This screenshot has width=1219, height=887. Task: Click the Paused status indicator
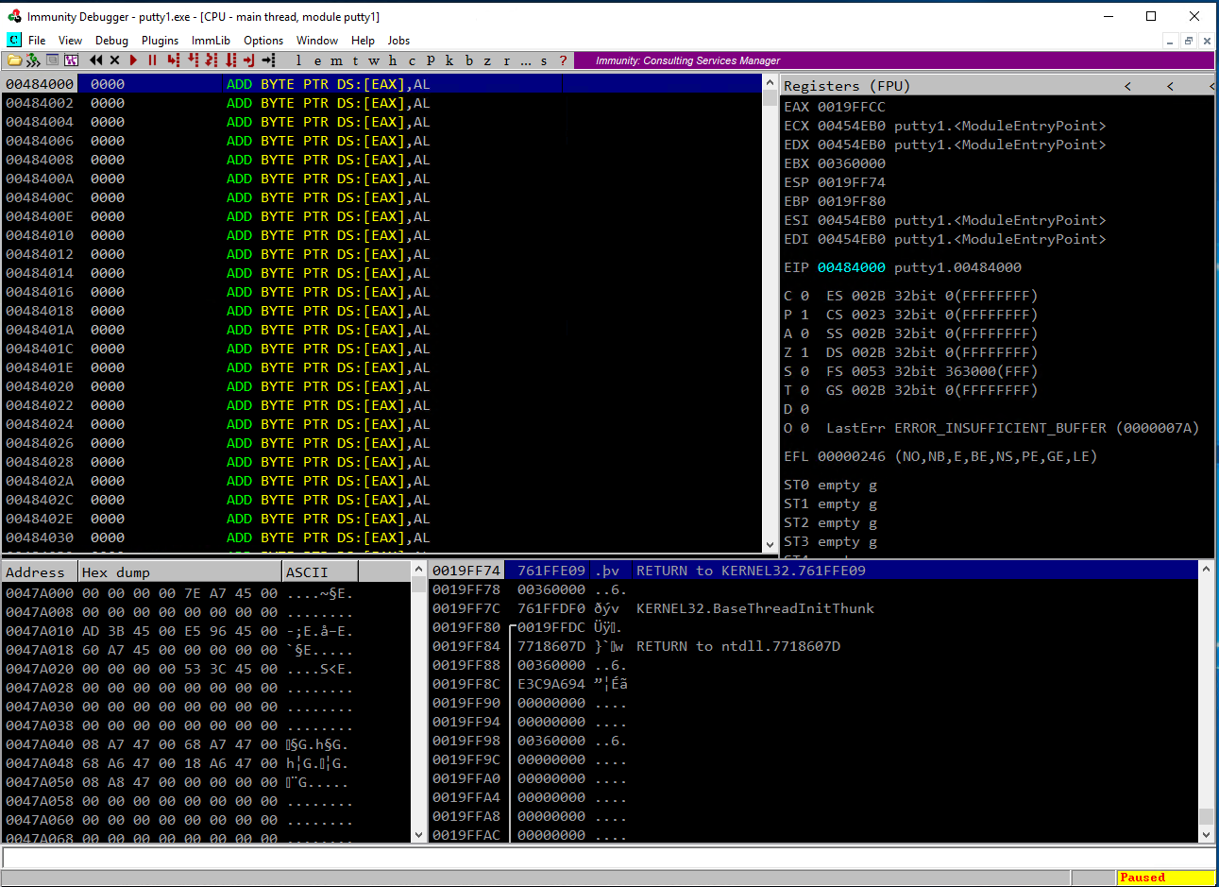[1165, 878]
